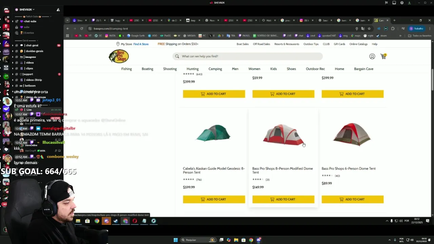Reload the browser page
This screenshot has width=434, height=244.
click(82, 28)
